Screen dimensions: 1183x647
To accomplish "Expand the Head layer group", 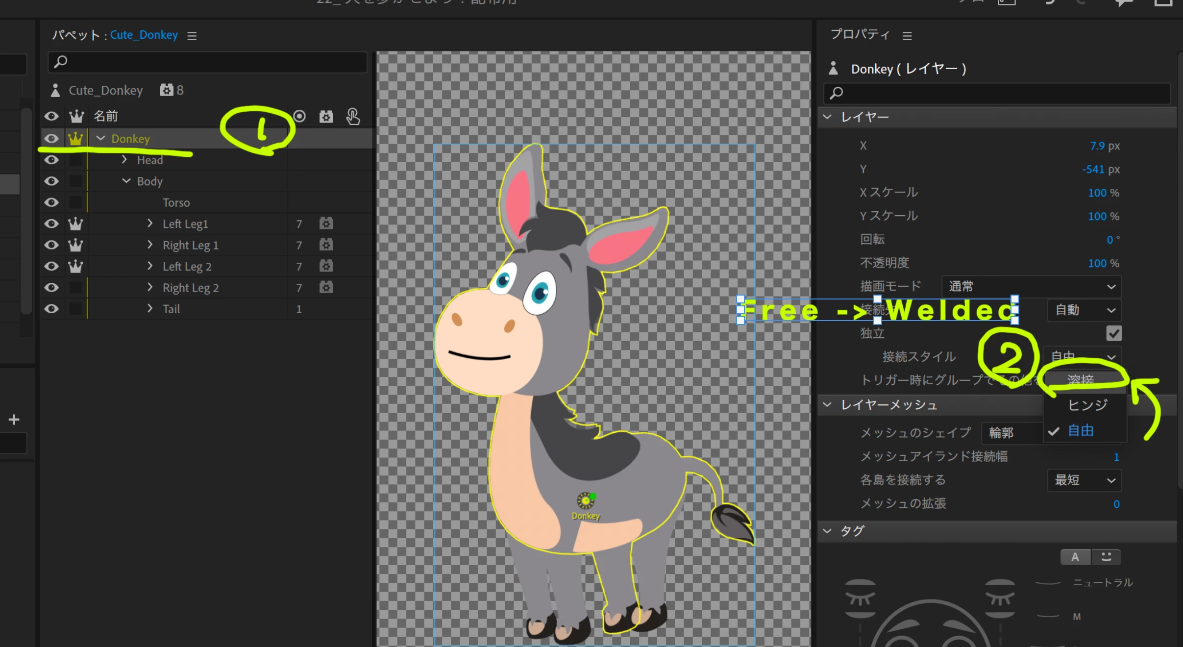I will (124, 160).
